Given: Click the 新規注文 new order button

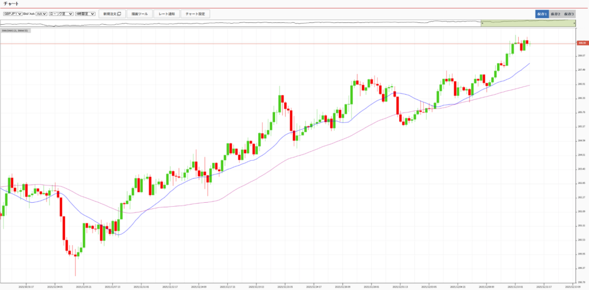Looking at the screenshot, I should click(x=112, y=13).
